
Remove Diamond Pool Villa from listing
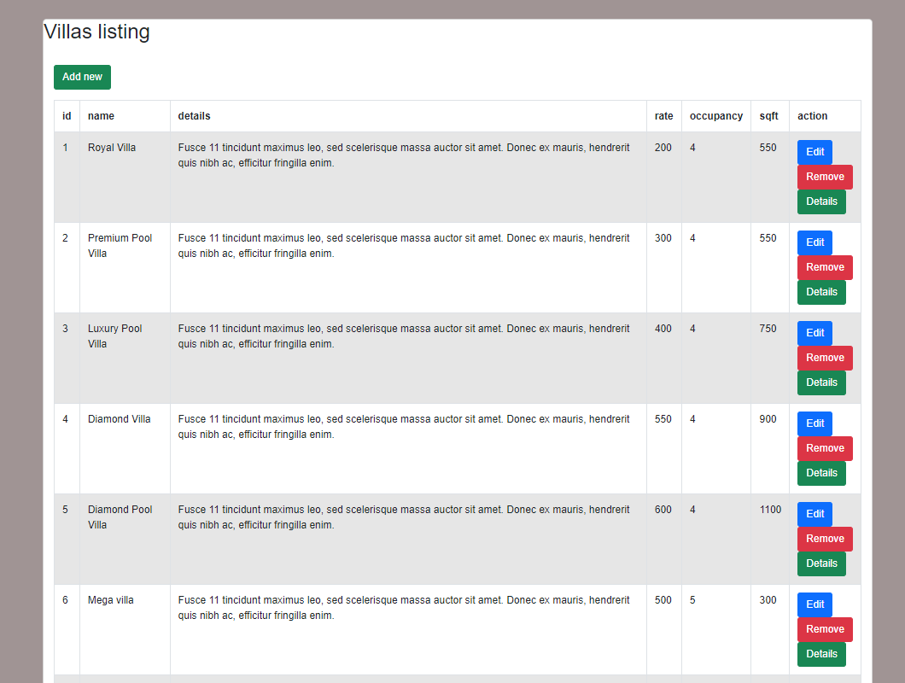point(825,539)
